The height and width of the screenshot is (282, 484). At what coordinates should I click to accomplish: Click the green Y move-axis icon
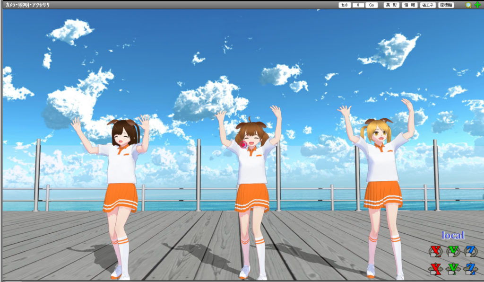[x=452, y=269]
